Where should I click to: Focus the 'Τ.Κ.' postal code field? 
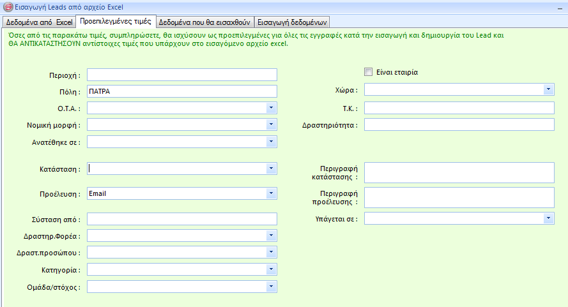click(459, 108)
